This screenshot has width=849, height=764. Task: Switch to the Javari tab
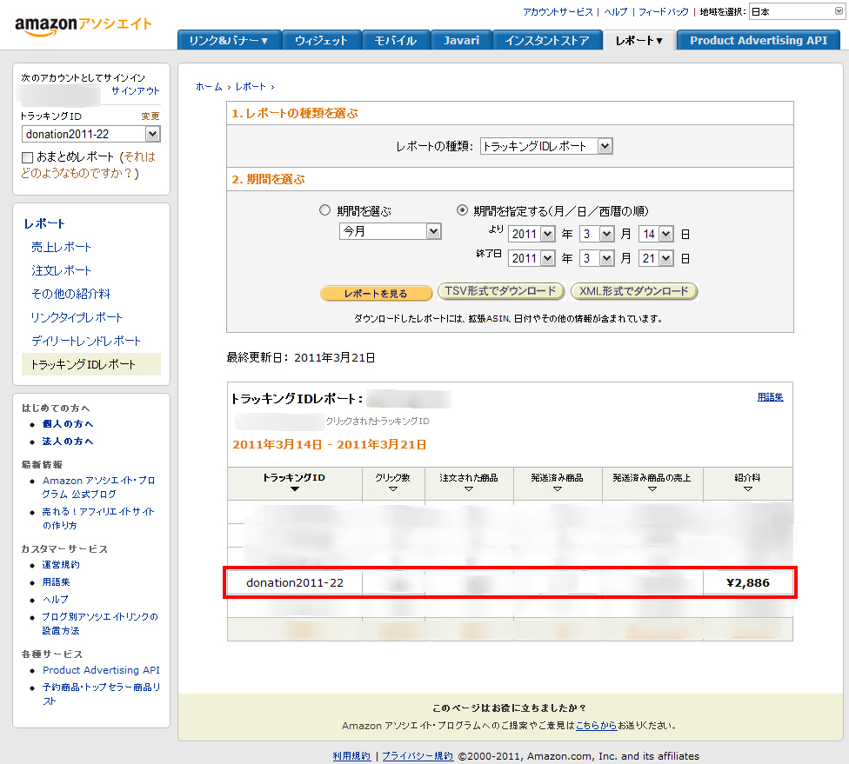[461, 40]
